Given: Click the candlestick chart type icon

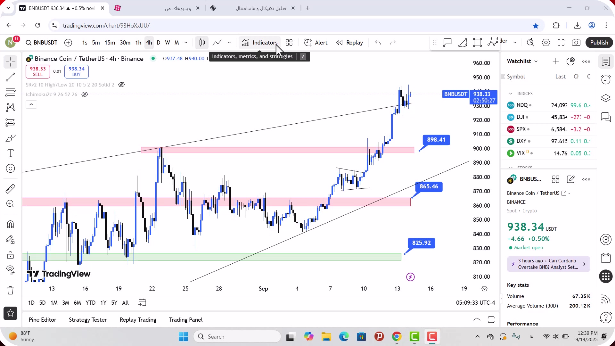Looking at the screenshot, I should 202,43.
